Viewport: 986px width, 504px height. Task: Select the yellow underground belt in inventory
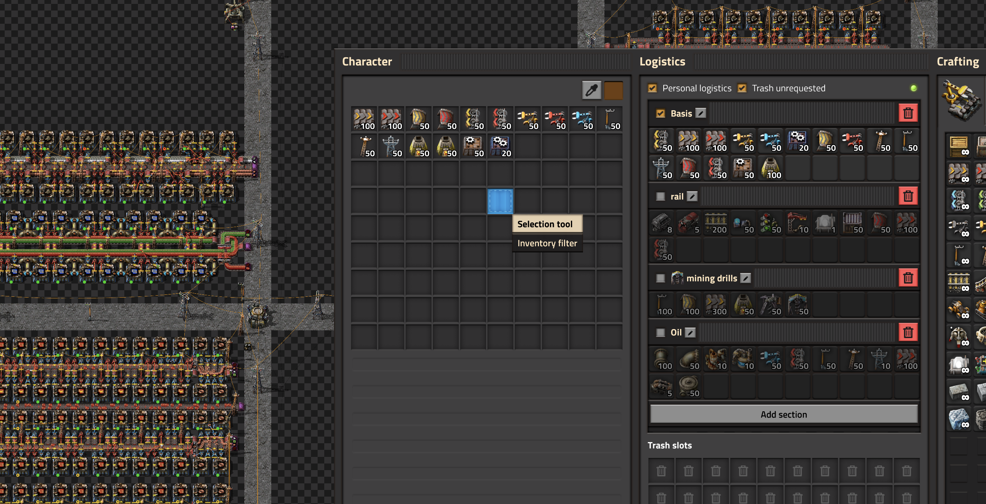pyautogui.click(x=419, y=119)
